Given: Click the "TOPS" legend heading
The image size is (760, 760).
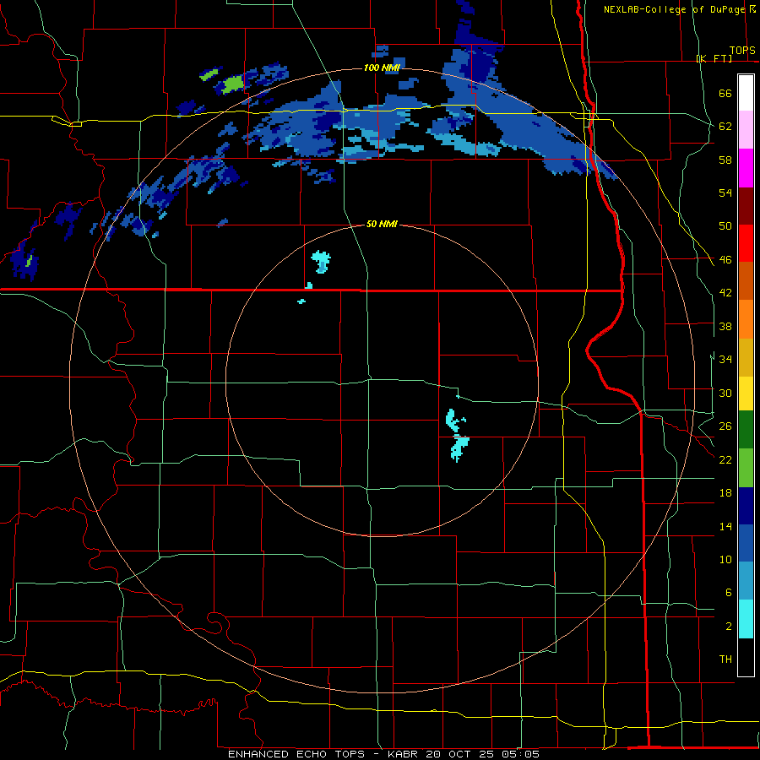Looking at the screenshot, I should point(742,51).
